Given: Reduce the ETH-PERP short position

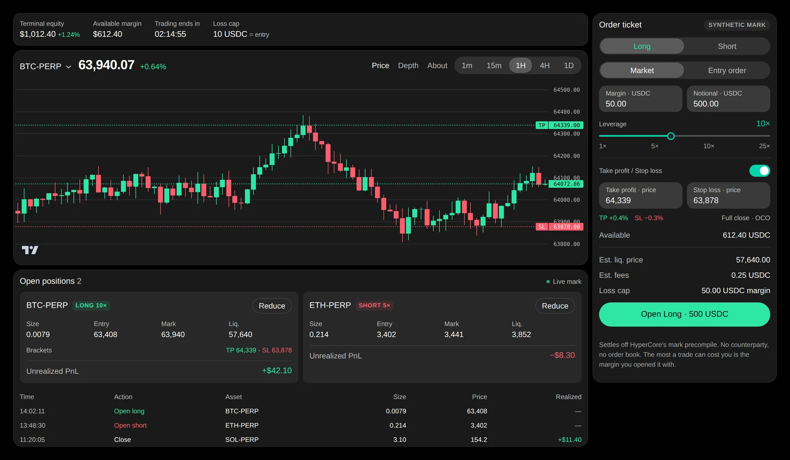Looking at the screenshot, I should (555, 306).
